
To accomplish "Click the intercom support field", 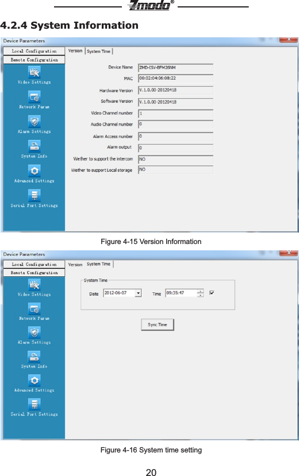I will pyautogui.click(x=175, y=160).
